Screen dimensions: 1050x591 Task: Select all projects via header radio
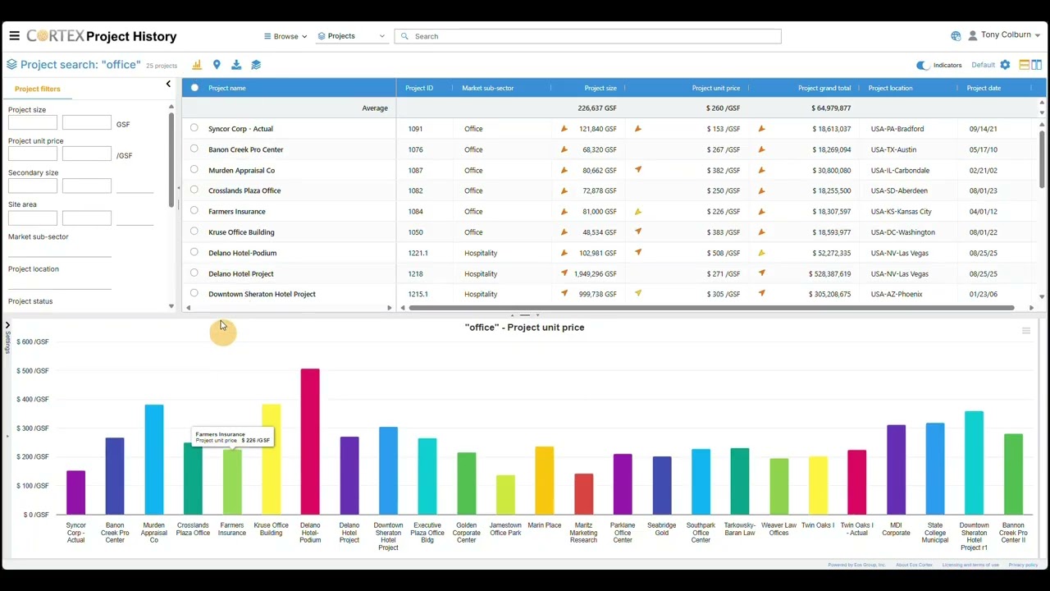coord(194,88)
